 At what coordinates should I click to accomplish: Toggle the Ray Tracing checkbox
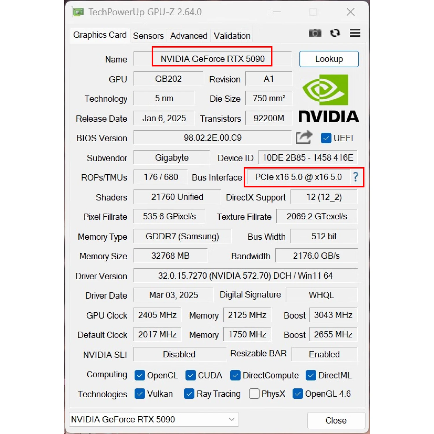189,394
